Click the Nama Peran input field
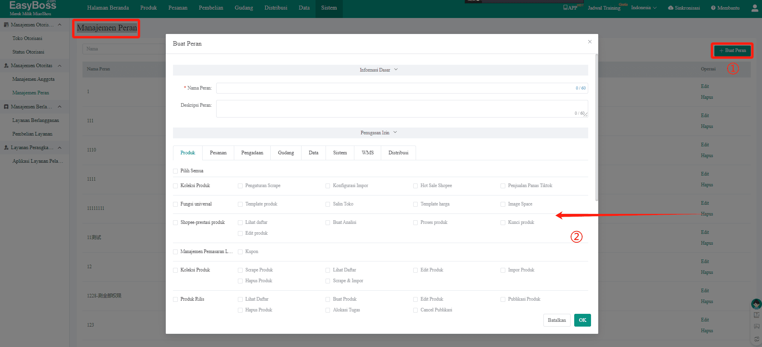Screen dimensions: 762x347 click(402, 88)
